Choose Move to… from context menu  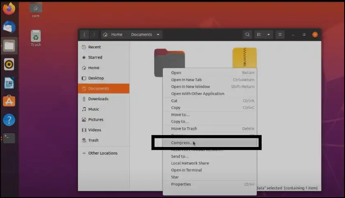(x=210, y=115)
